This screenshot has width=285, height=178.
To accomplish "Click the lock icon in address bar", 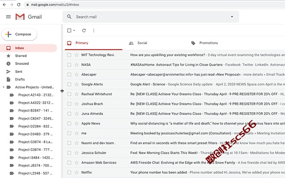I will pos(28,5).
